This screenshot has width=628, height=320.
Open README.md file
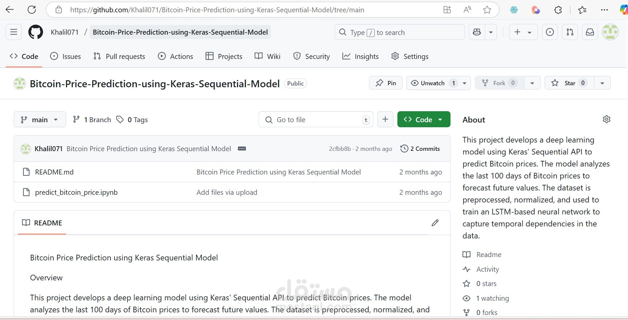(54, 172)
